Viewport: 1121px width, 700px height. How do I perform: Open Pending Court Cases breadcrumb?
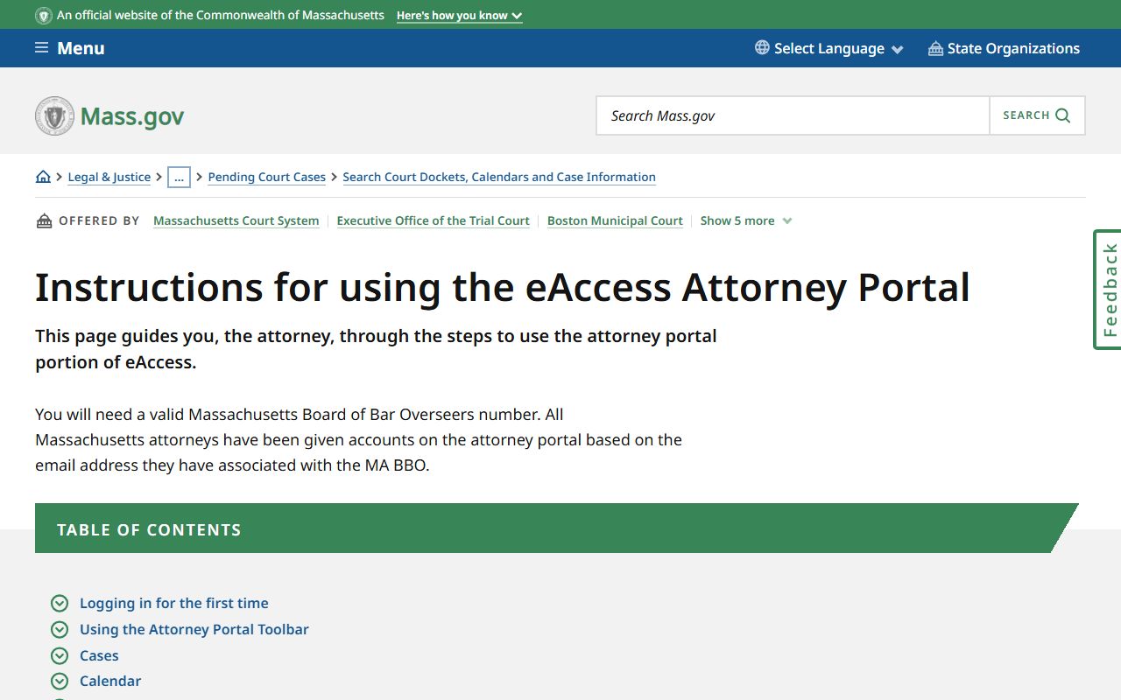(x=266, y=177)
